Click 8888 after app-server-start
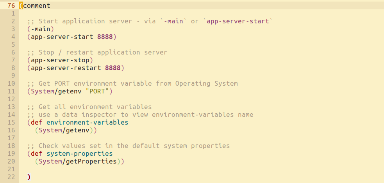Screen dimensions: 384x183 click(x=105, y=37)
